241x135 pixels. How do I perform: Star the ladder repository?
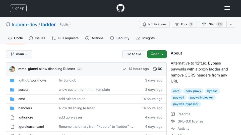(x=213, y=24)
